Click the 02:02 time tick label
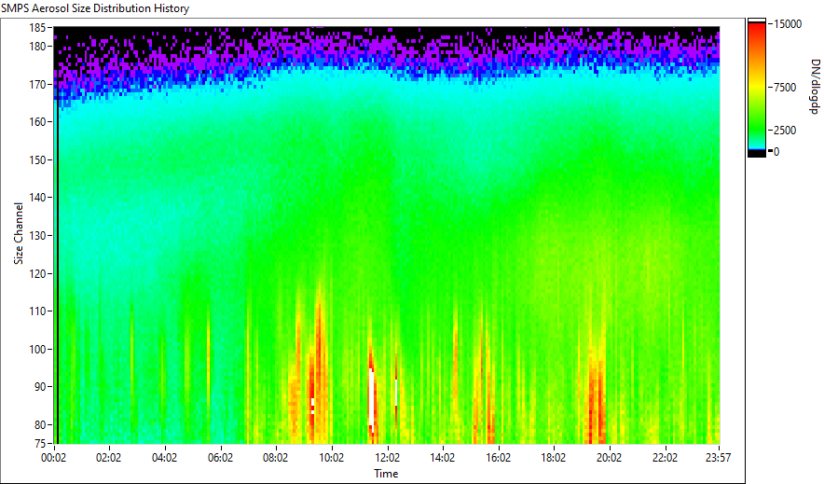 pos(109,458)
